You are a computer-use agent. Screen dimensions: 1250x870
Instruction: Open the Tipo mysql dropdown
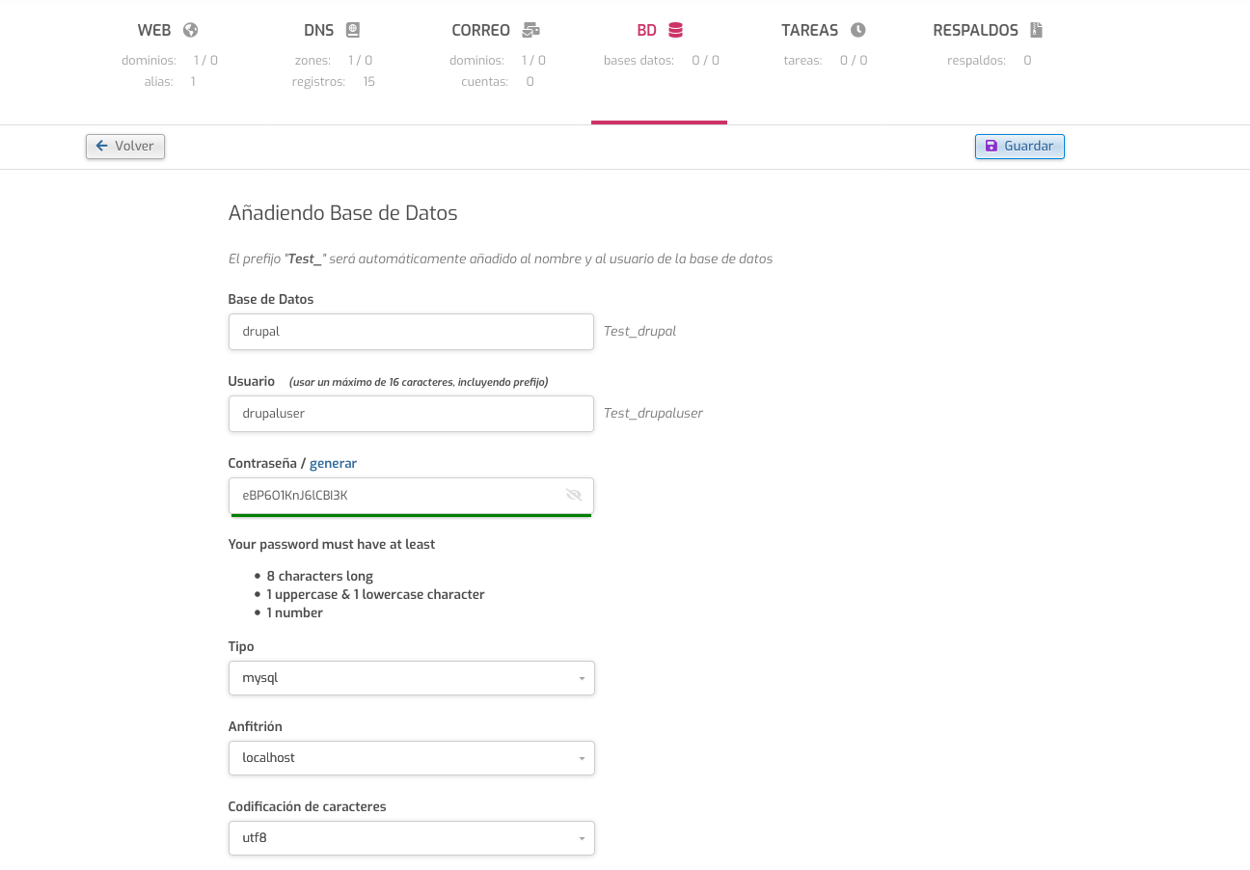click(412, 678)
